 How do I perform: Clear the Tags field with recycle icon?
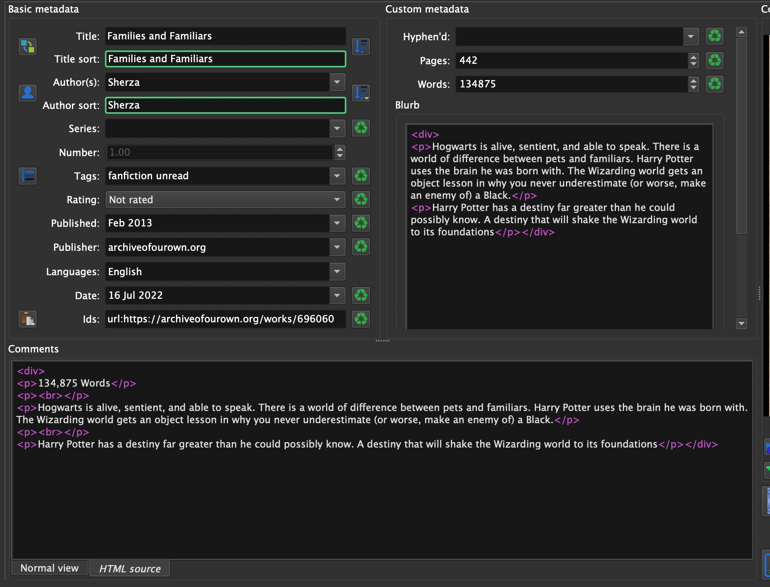(x=361, y=176)
